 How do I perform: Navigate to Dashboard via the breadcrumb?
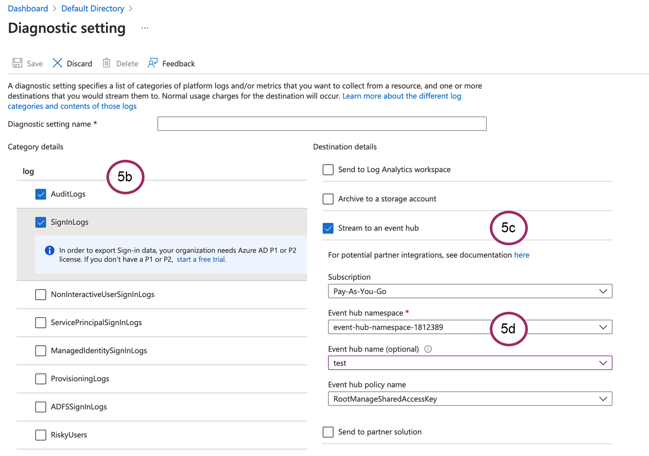(28, 8)
